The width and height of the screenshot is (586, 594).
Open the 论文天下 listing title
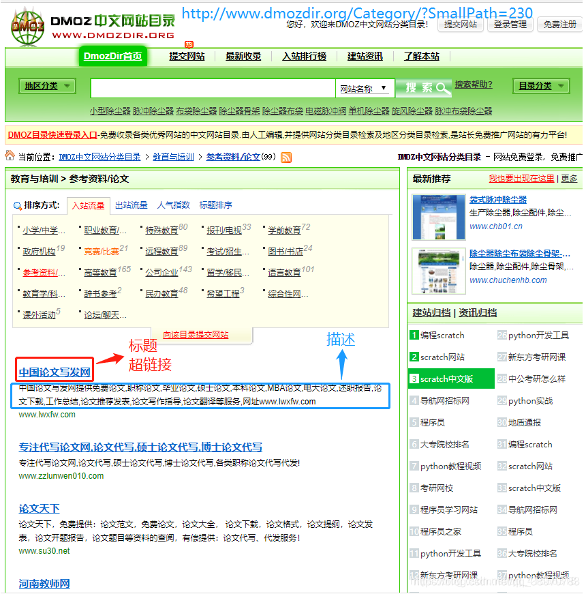[39, 509]
